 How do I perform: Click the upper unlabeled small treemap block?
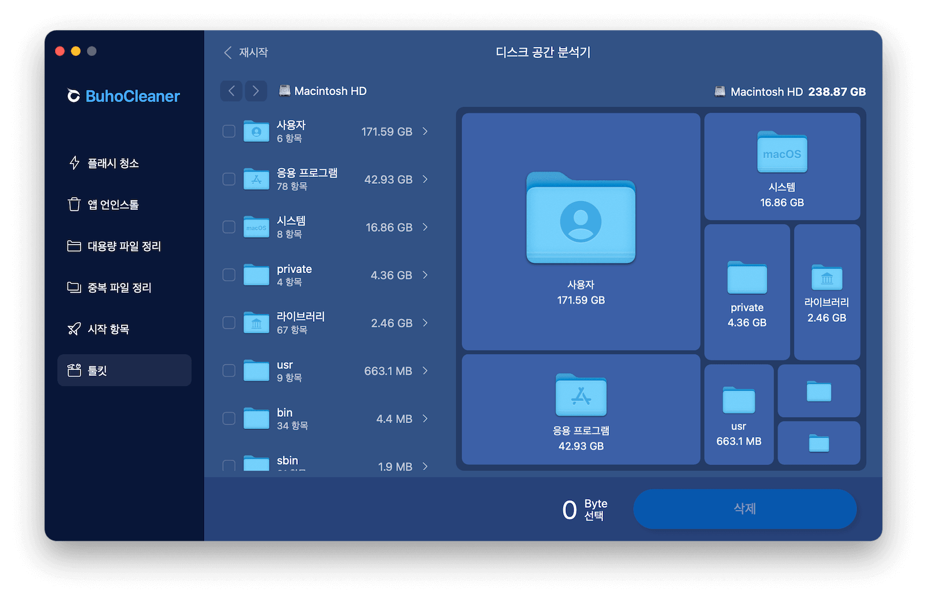tap(819, 391)
